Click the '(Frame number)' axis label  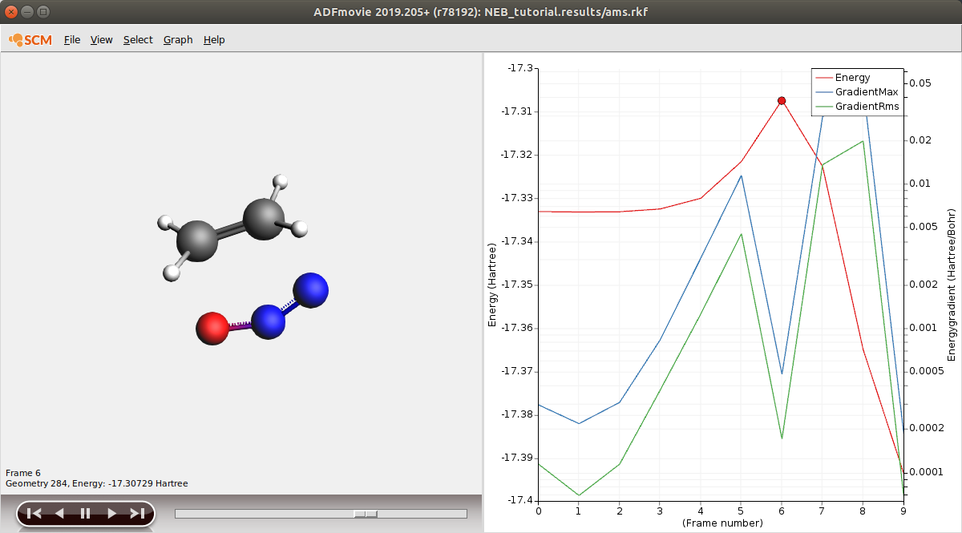(x=721, y=523)
